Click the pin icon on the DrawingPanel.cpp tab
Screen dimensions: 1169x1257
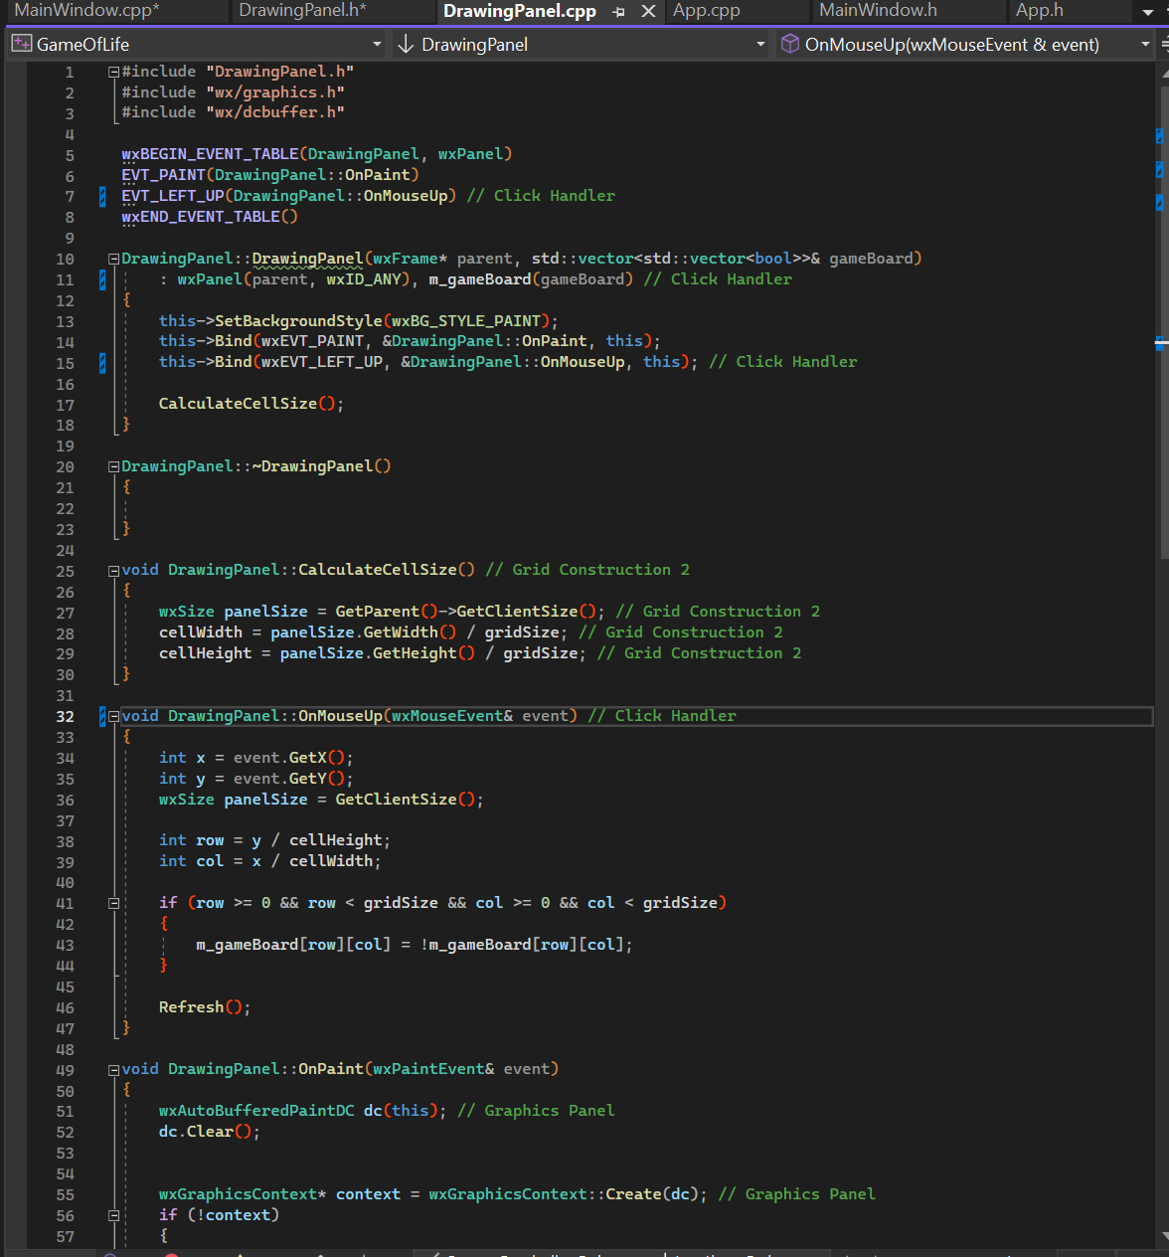(617, 12)
